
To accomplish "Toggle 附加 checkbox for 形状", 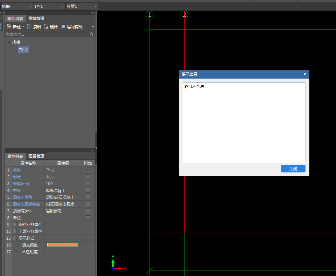I will (x=88, y=177).
